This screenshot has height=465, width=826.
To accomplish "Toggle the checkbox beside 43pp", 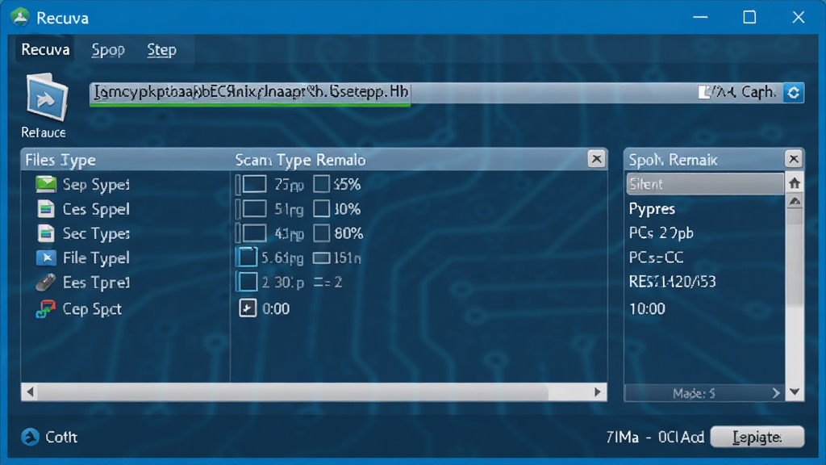I will coord(254,233).
